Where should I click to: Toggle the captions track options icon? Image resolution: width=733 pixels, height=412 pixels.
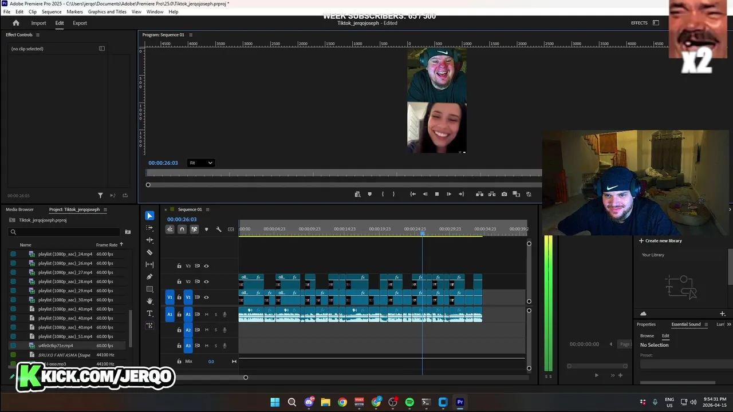[x=231, y=229]
